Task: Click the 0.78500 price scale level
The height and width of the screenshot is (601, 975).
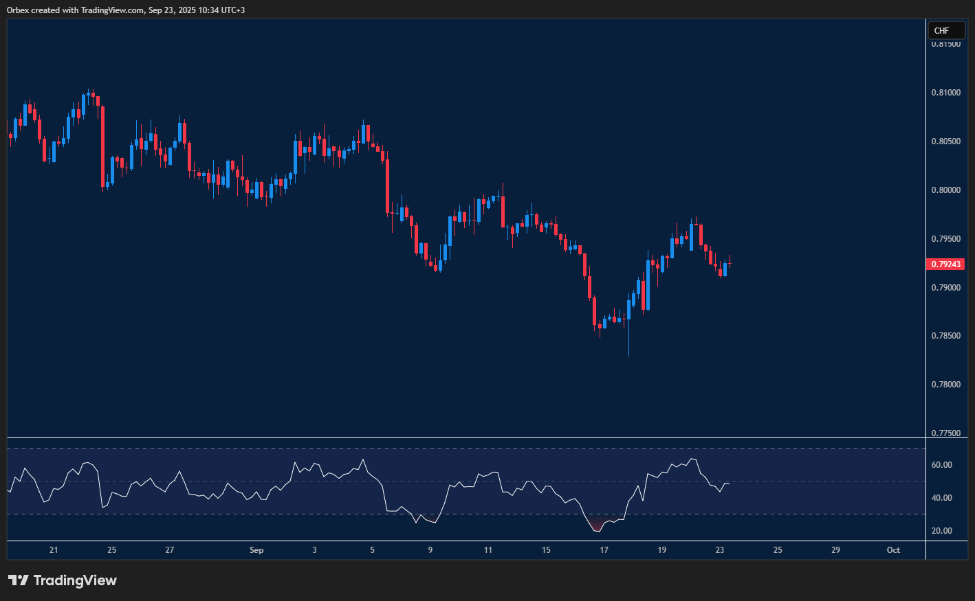Action: point(946,336)
